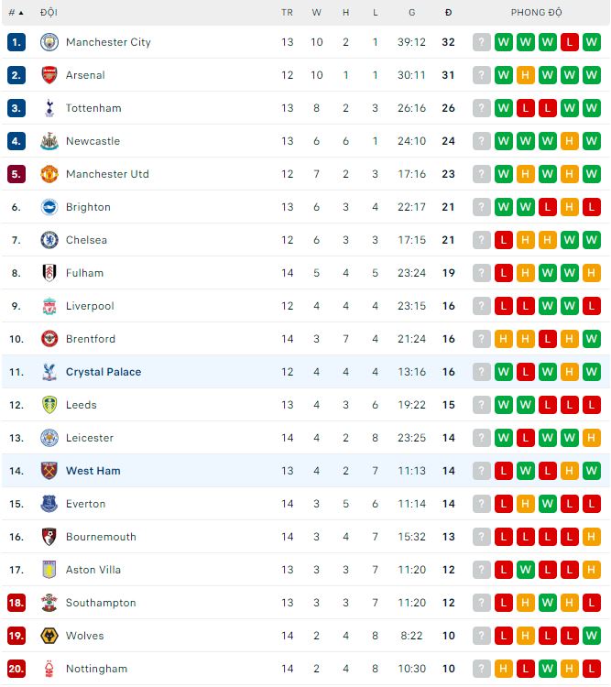Click Fulham's red L form badge

tap(504, 273)
